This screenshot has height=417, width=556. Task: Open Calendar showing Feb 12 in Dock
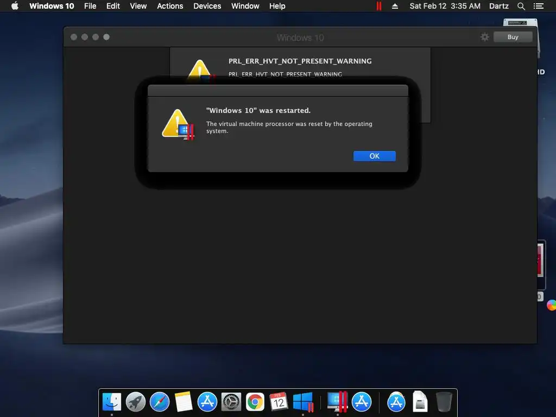(x=279, y=402)
